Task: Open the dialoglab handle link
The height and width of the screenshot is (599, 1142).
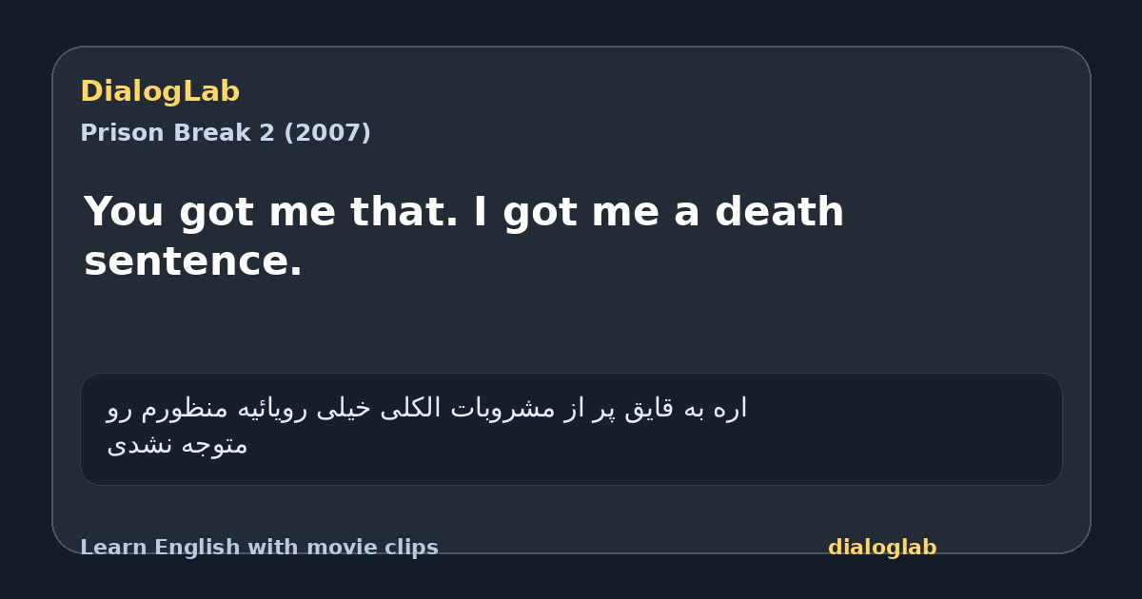Action: point(882,548)
